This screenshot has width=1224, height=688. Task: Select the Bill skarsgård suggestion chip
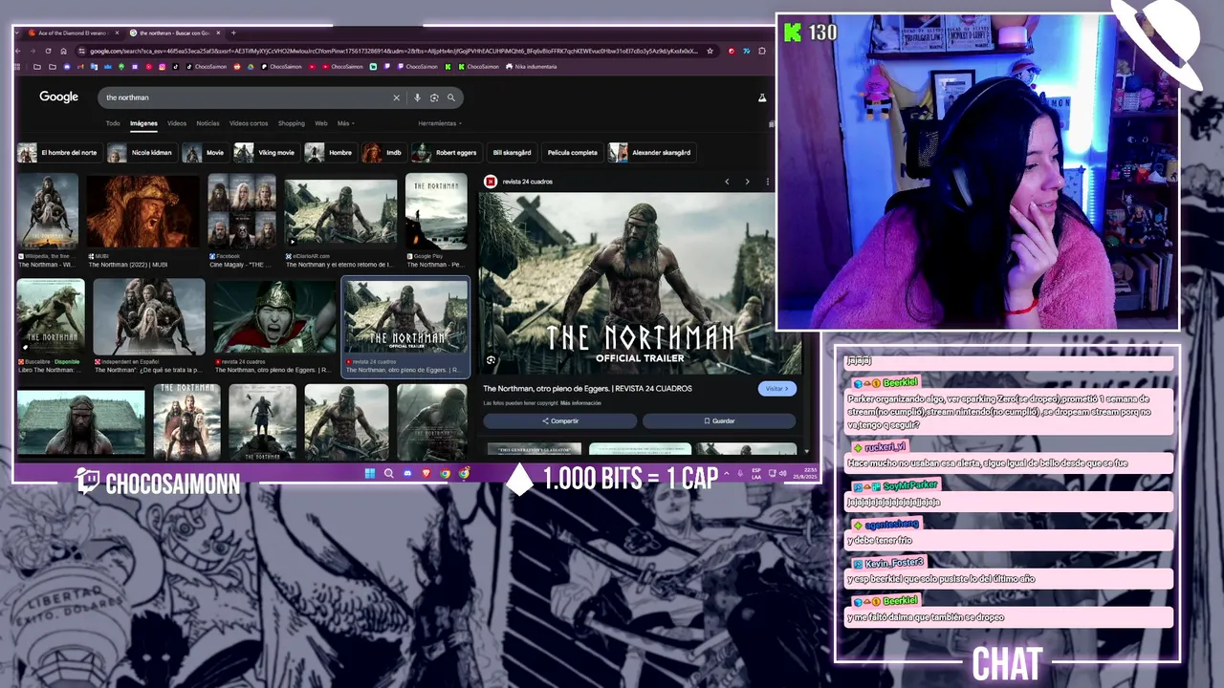coord(512,153)
